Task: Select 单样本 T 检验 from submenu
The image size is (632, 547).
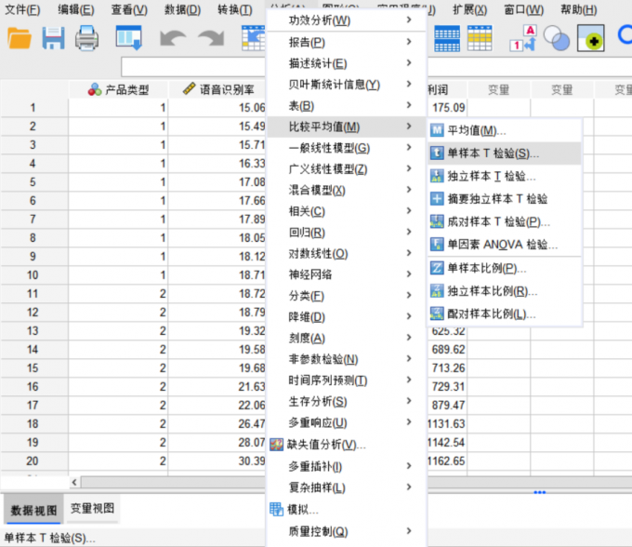Action: click(x=492, y=153)
